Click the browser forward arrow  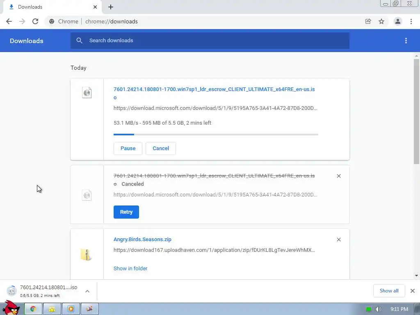(x=22, y=21)
